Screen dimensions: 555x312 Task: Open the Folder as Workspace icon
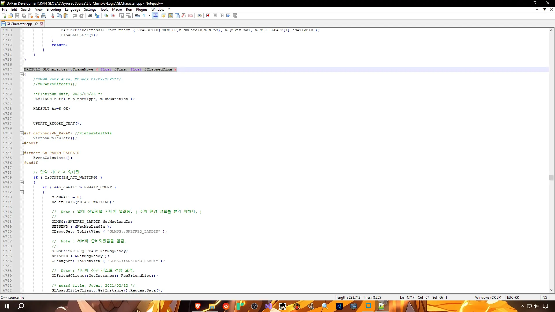click(190, 16)
